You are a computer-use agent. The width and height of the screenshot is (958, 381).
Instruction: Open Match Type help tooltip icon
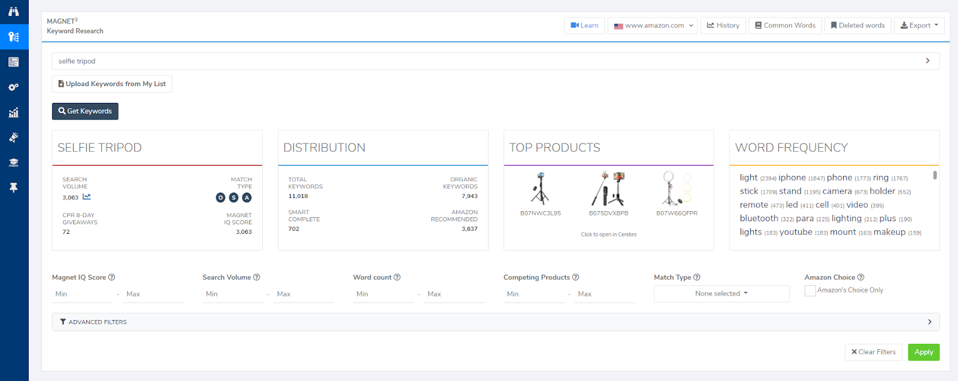(x=697, y=277)
